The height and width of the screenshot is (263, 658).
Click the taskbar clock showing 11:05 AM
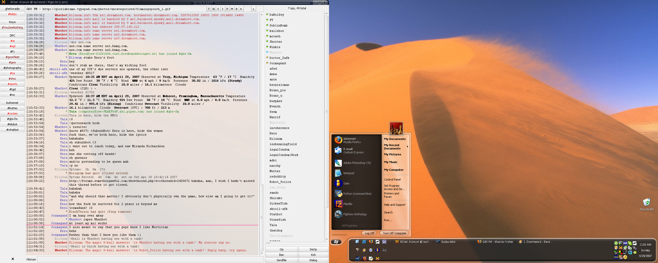tap(645, 245)
